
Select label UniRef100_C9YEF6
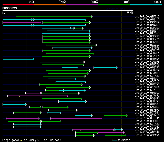point(147,48)
